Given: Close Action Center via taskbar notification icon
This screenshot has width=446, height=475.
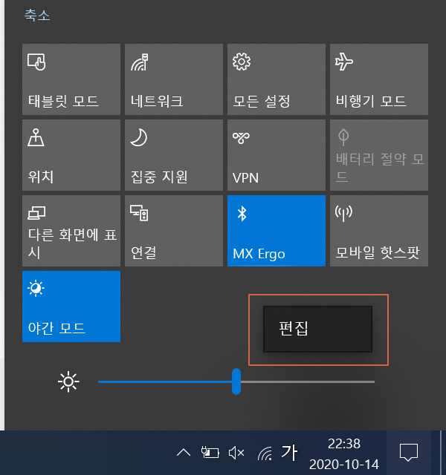Looking at the screenshot, I should click(409, 453).
